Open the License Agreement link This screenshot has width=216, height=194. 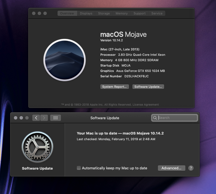[x=146, y=105]
